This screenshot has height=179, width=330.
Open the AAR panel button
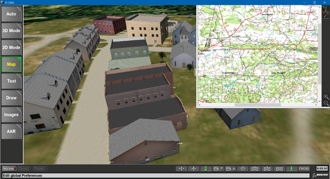pos(11,131)
